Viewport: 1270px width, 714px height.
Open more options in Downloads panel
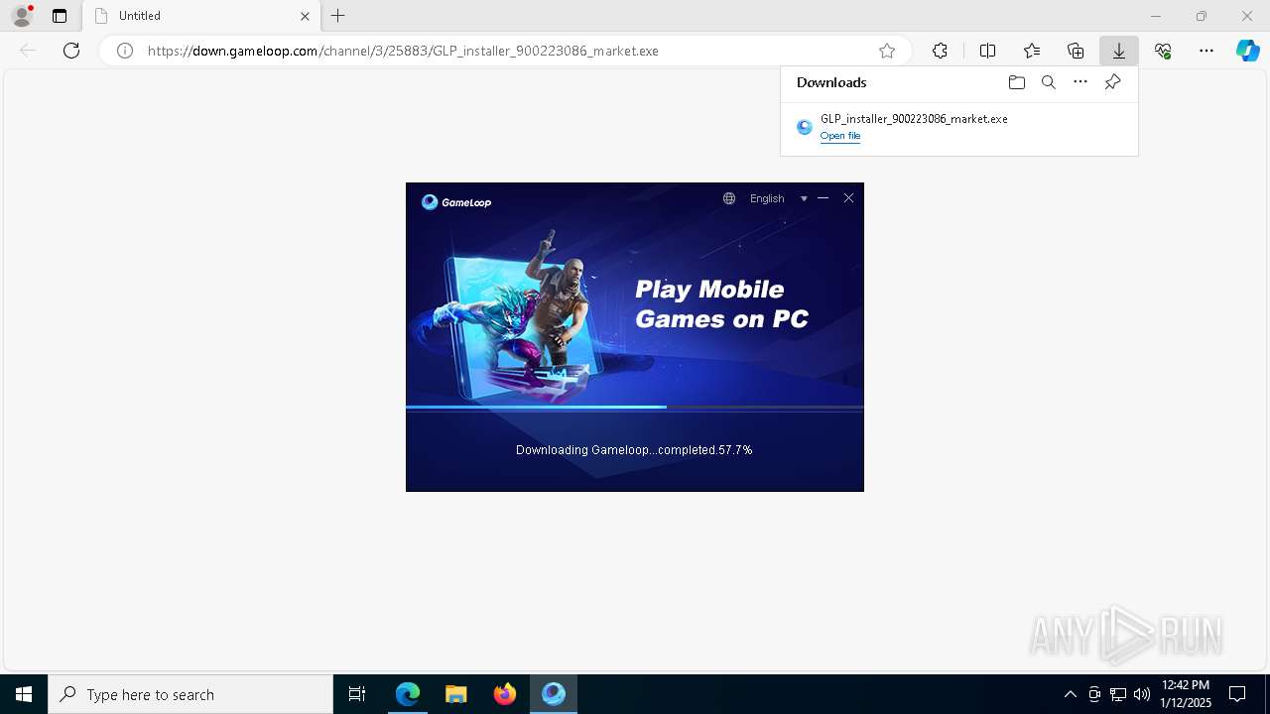(1080, 82)
